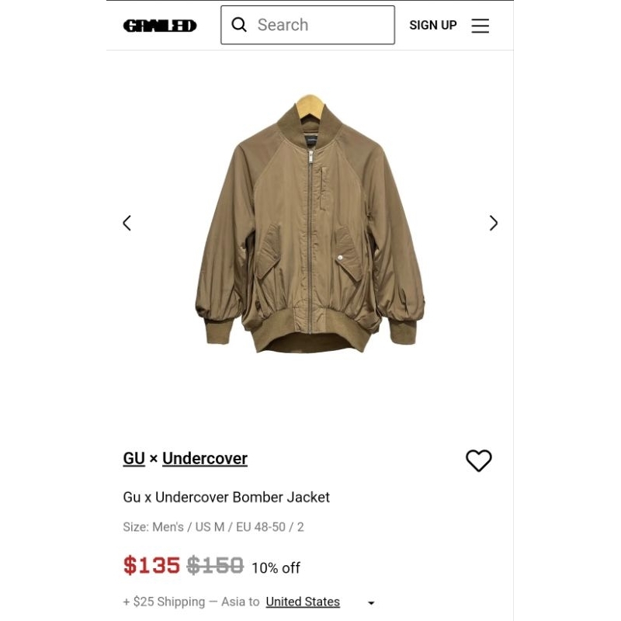Open the GU designer link
This screenshot has height=621, width=621.
(x=134, y=459)
